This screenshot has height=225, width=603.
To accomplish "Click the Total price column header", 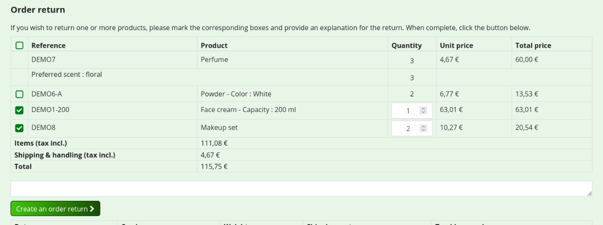I will click(533, 46).
